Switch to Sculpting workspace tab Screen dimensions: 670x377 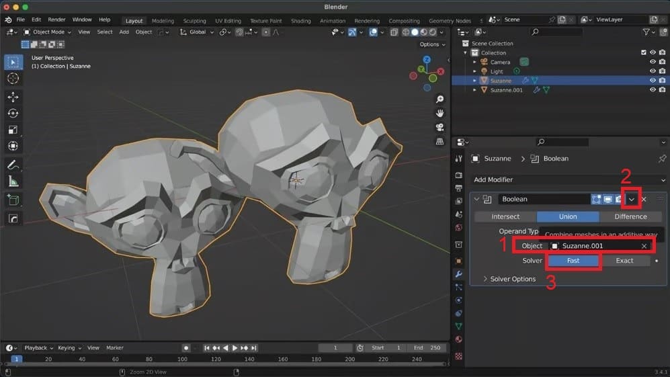click(x=194, y=21)
